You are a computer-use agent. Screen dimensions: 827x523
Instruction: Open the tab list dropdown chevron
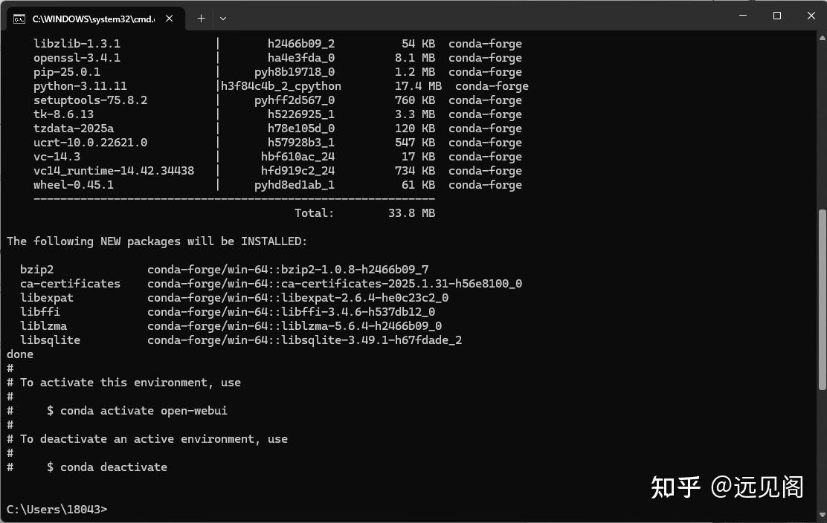222,18
